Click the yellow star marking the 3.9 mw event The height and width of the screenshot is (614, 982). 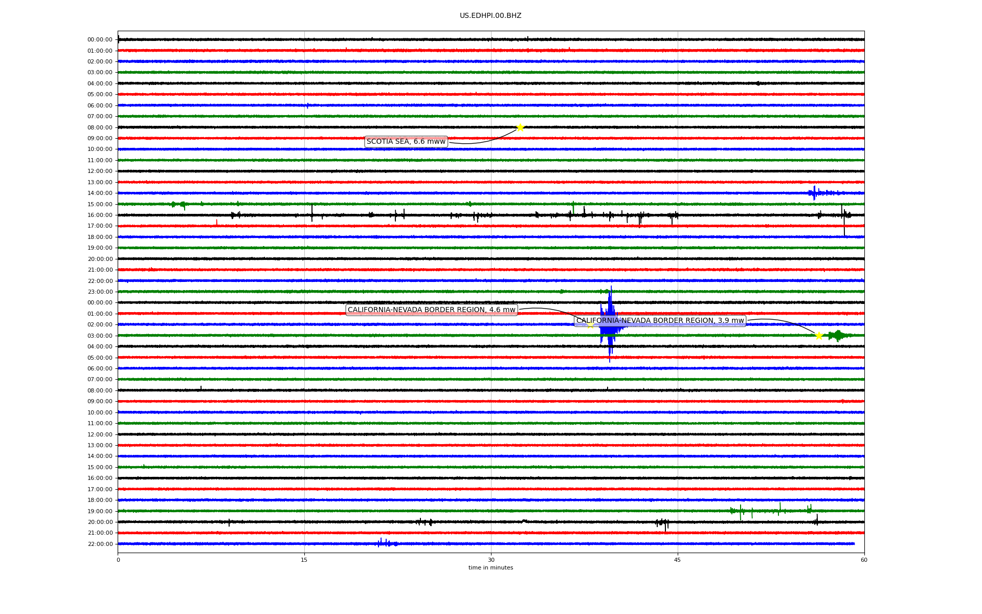point(819,336)
